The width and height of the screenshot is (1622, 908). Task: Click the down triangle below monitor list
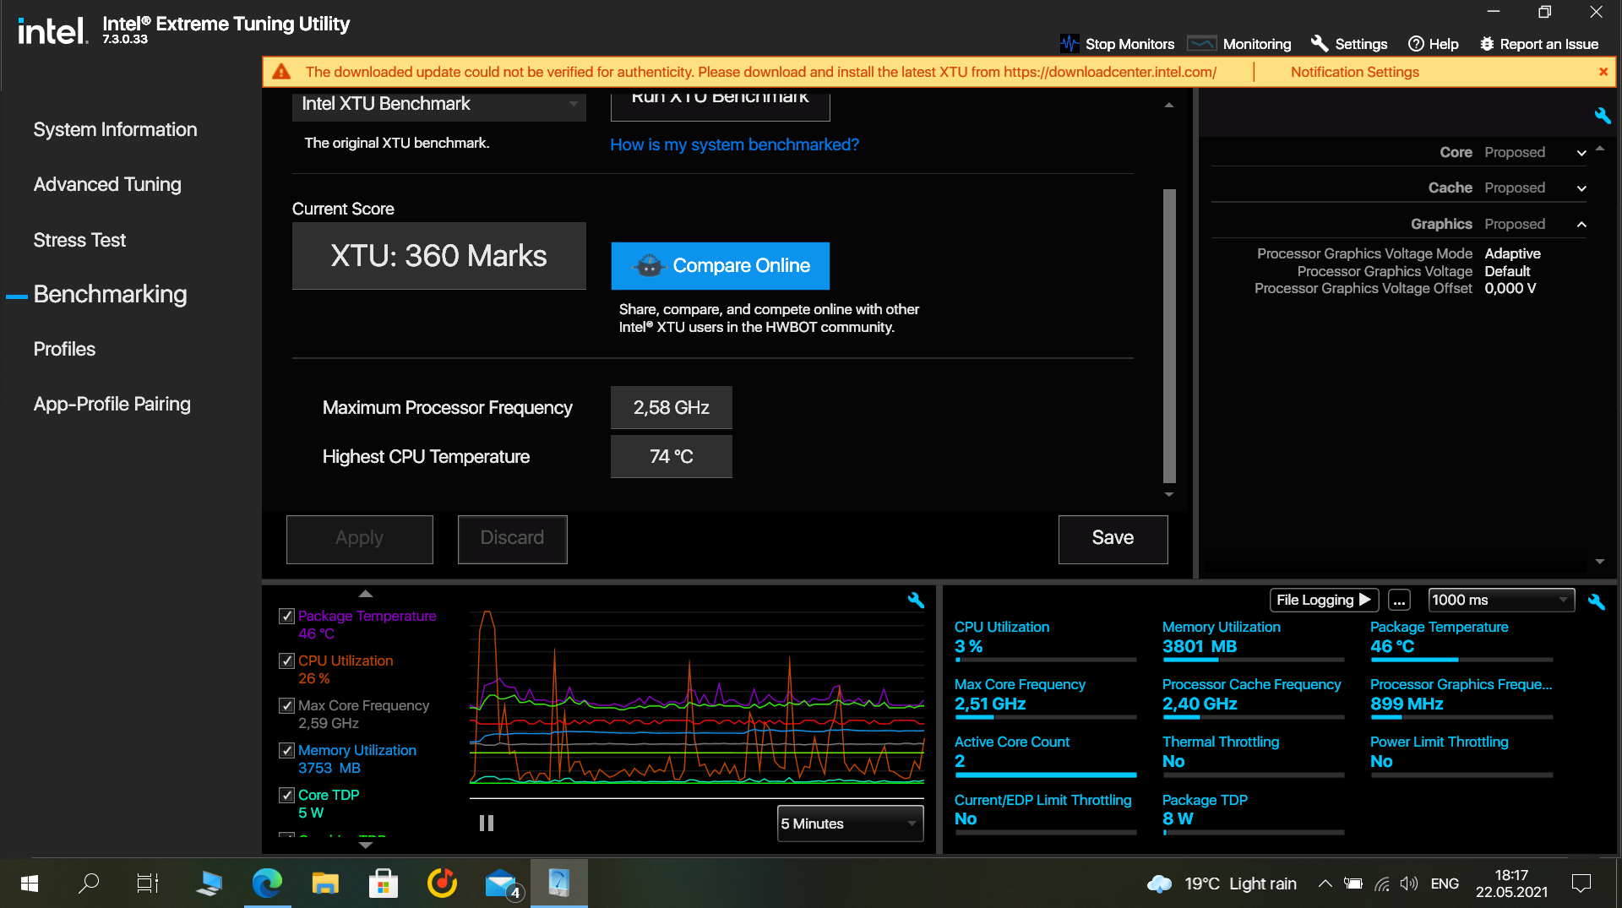coord(366,845)
